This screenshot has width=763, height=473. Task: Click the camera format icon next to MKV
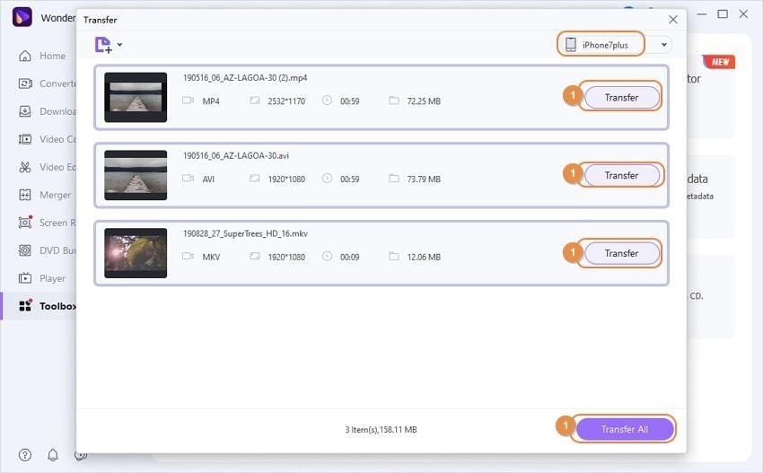(188, 257)
